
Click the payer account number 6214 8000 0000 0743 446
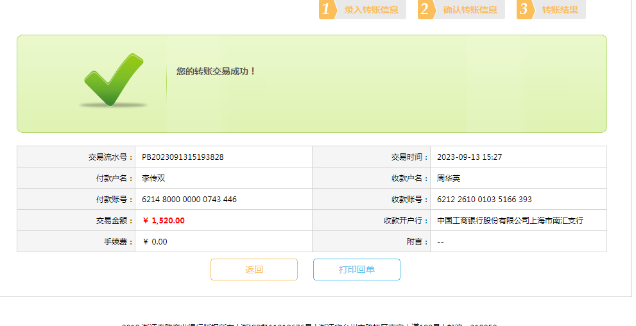pos(189,200)
